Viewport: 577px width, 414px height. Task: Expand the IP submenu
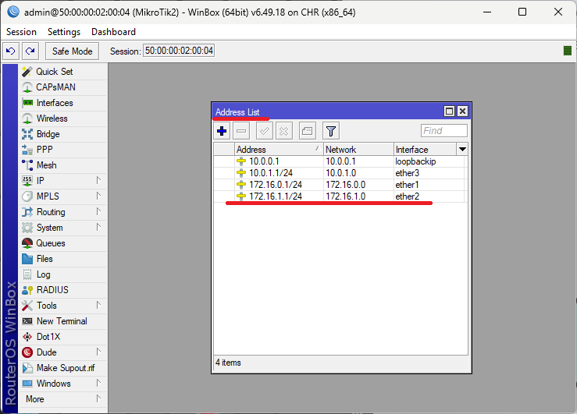41,181
